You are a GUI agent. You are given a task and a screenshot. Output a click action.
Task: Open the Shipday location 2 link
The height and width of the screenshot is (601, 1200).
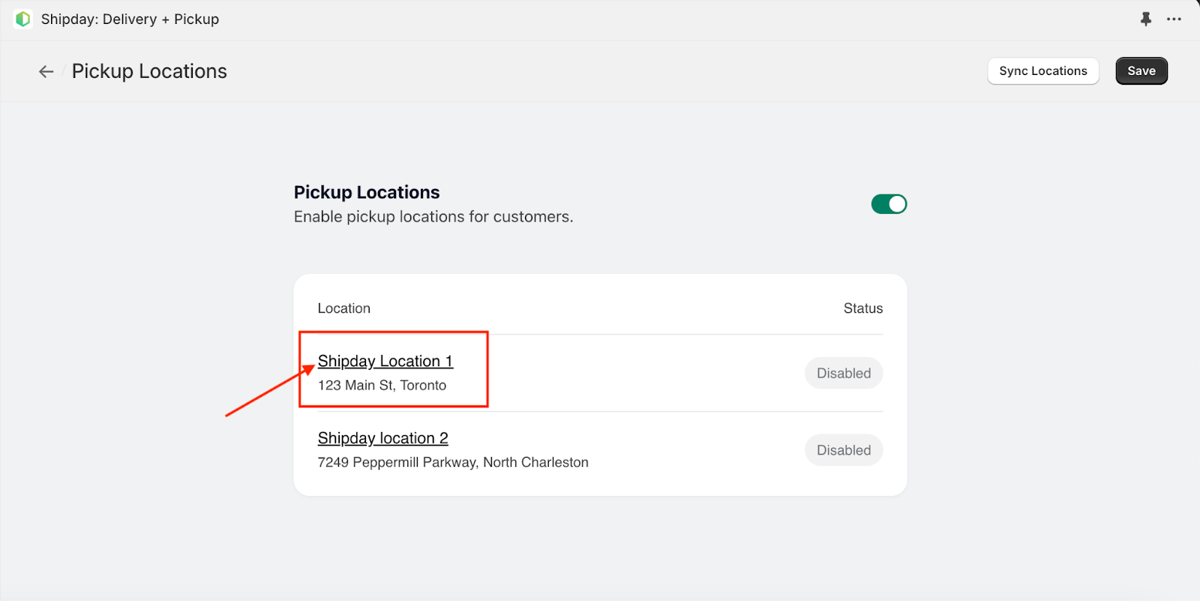coord(382,438)
